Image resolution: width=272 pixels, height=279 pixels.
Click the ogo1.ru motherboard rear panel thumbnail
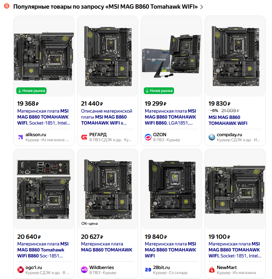click(x=44, y=189)
